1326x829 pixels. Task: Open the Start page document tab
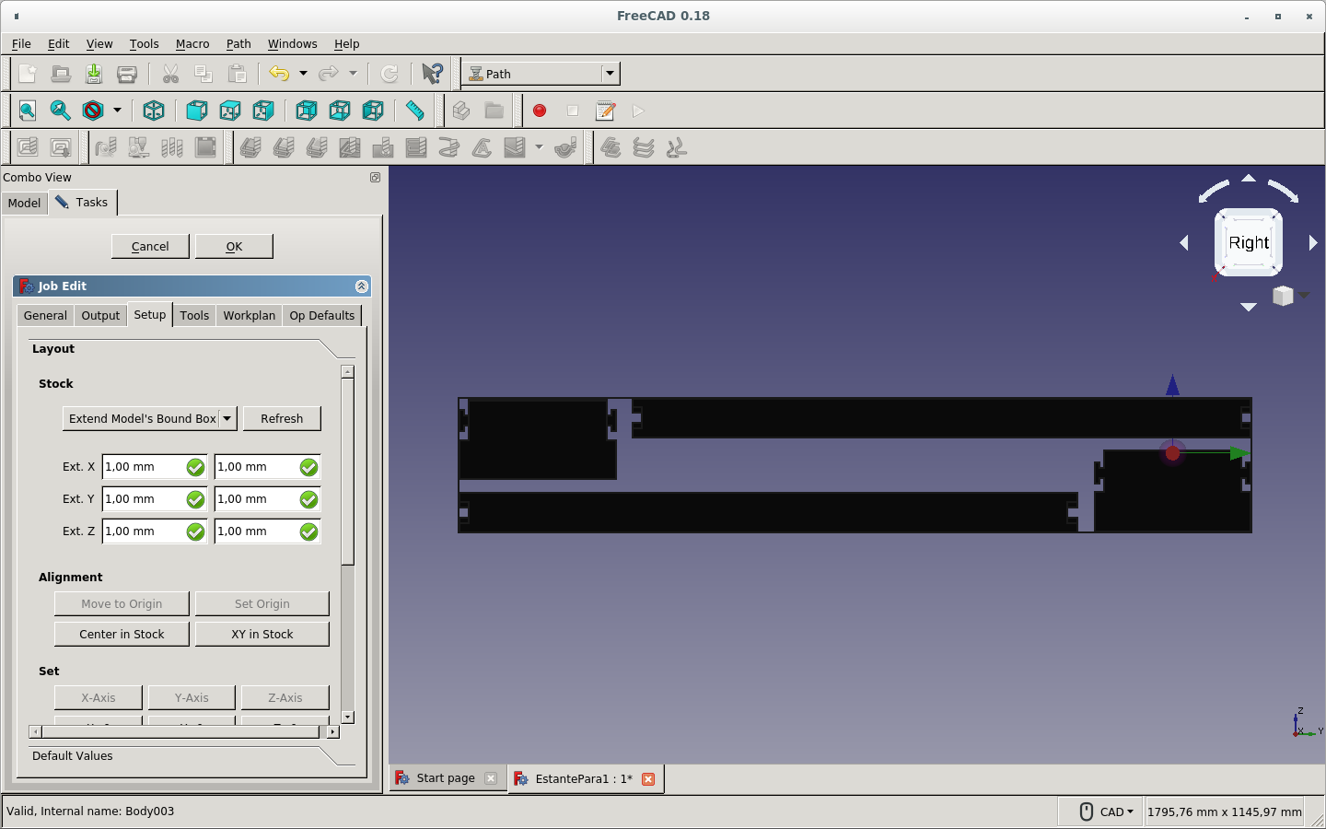click(x=445, y=778)
